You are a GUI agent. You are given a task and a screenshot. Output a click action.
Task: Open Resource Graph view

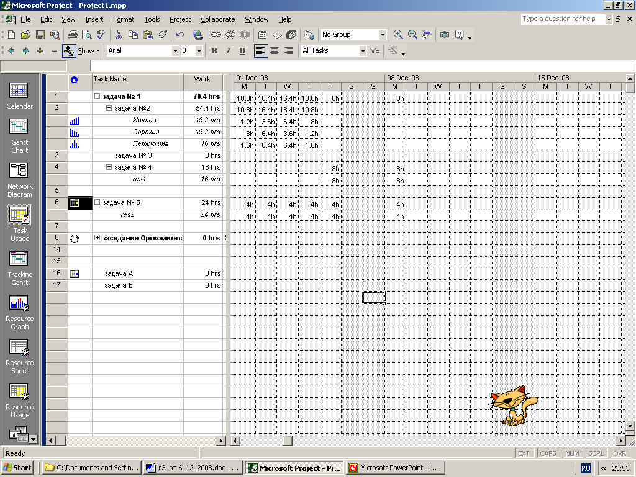(19, 312)
